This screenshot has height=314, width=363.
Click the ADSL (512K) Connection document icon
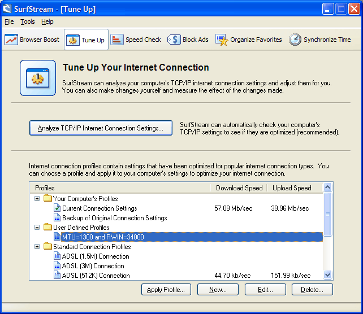tap(57, 275)
